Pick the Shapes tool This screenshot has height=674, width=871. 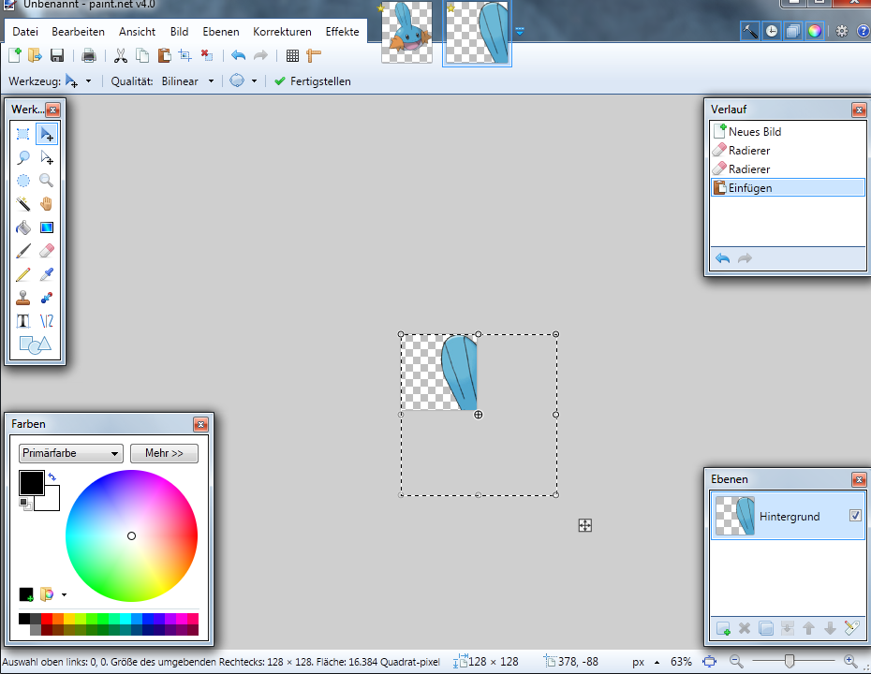click(35, 344)
